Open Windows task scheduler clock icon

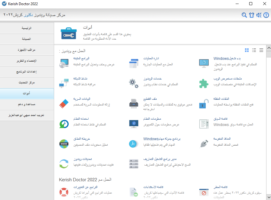[134, 144]
